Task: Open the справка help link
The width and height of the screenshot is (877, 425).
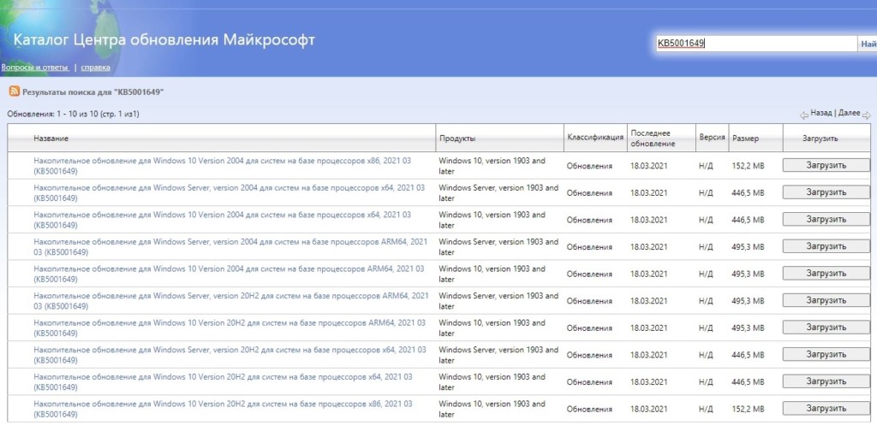Action: click(96, 68)
